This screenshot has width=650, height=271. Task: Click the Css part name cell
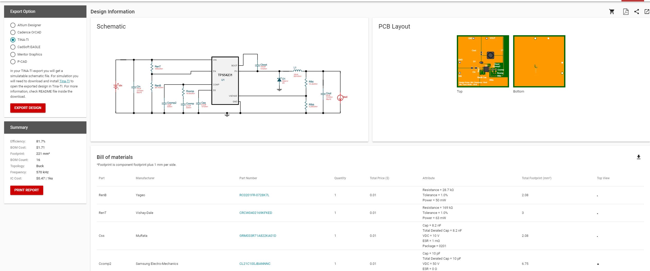click(102, 236)
